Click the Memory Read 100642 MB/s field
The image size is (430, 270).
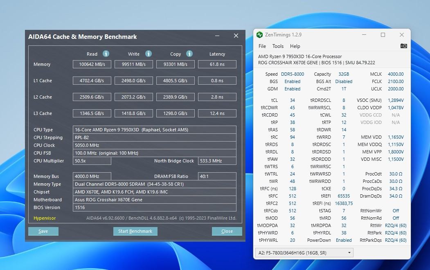pyautogui.click(x=92, y=64)
